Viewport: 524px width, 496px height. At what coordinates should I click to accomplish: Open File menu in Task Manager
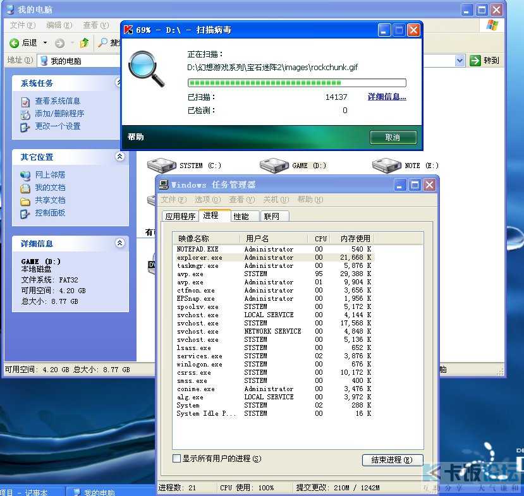[173, 200]
